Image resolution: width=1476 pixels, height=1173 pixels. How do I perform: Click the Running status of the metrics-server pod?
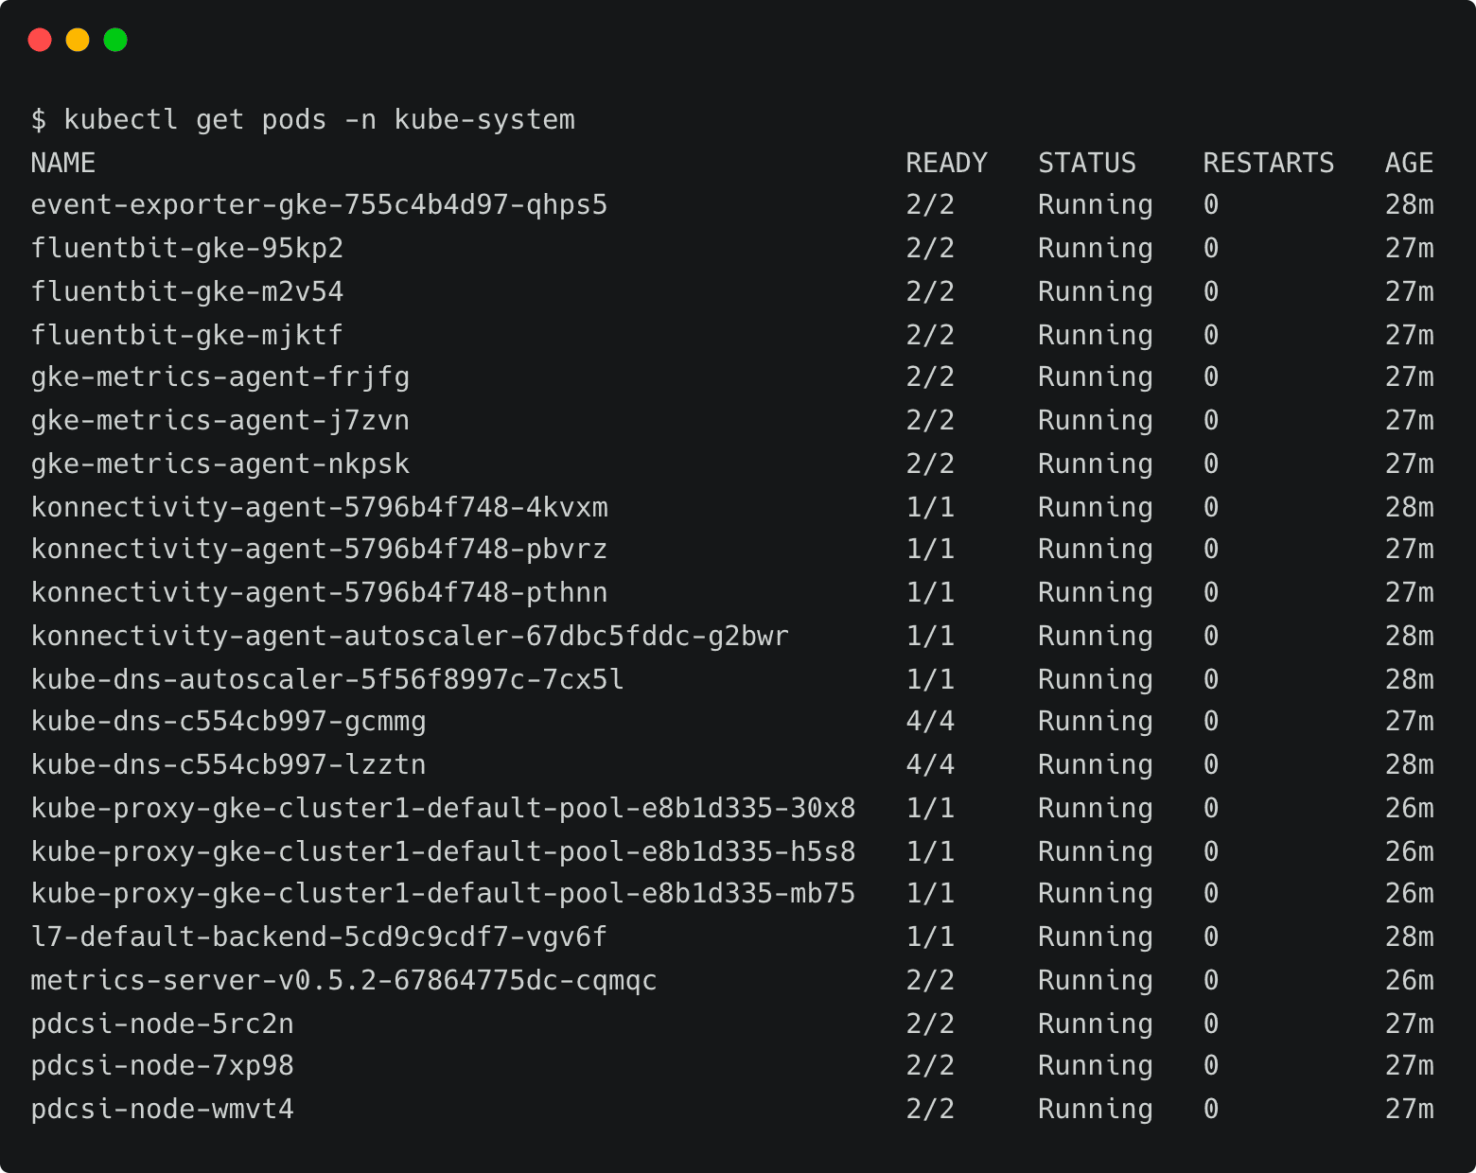[x=1095, y=980]
